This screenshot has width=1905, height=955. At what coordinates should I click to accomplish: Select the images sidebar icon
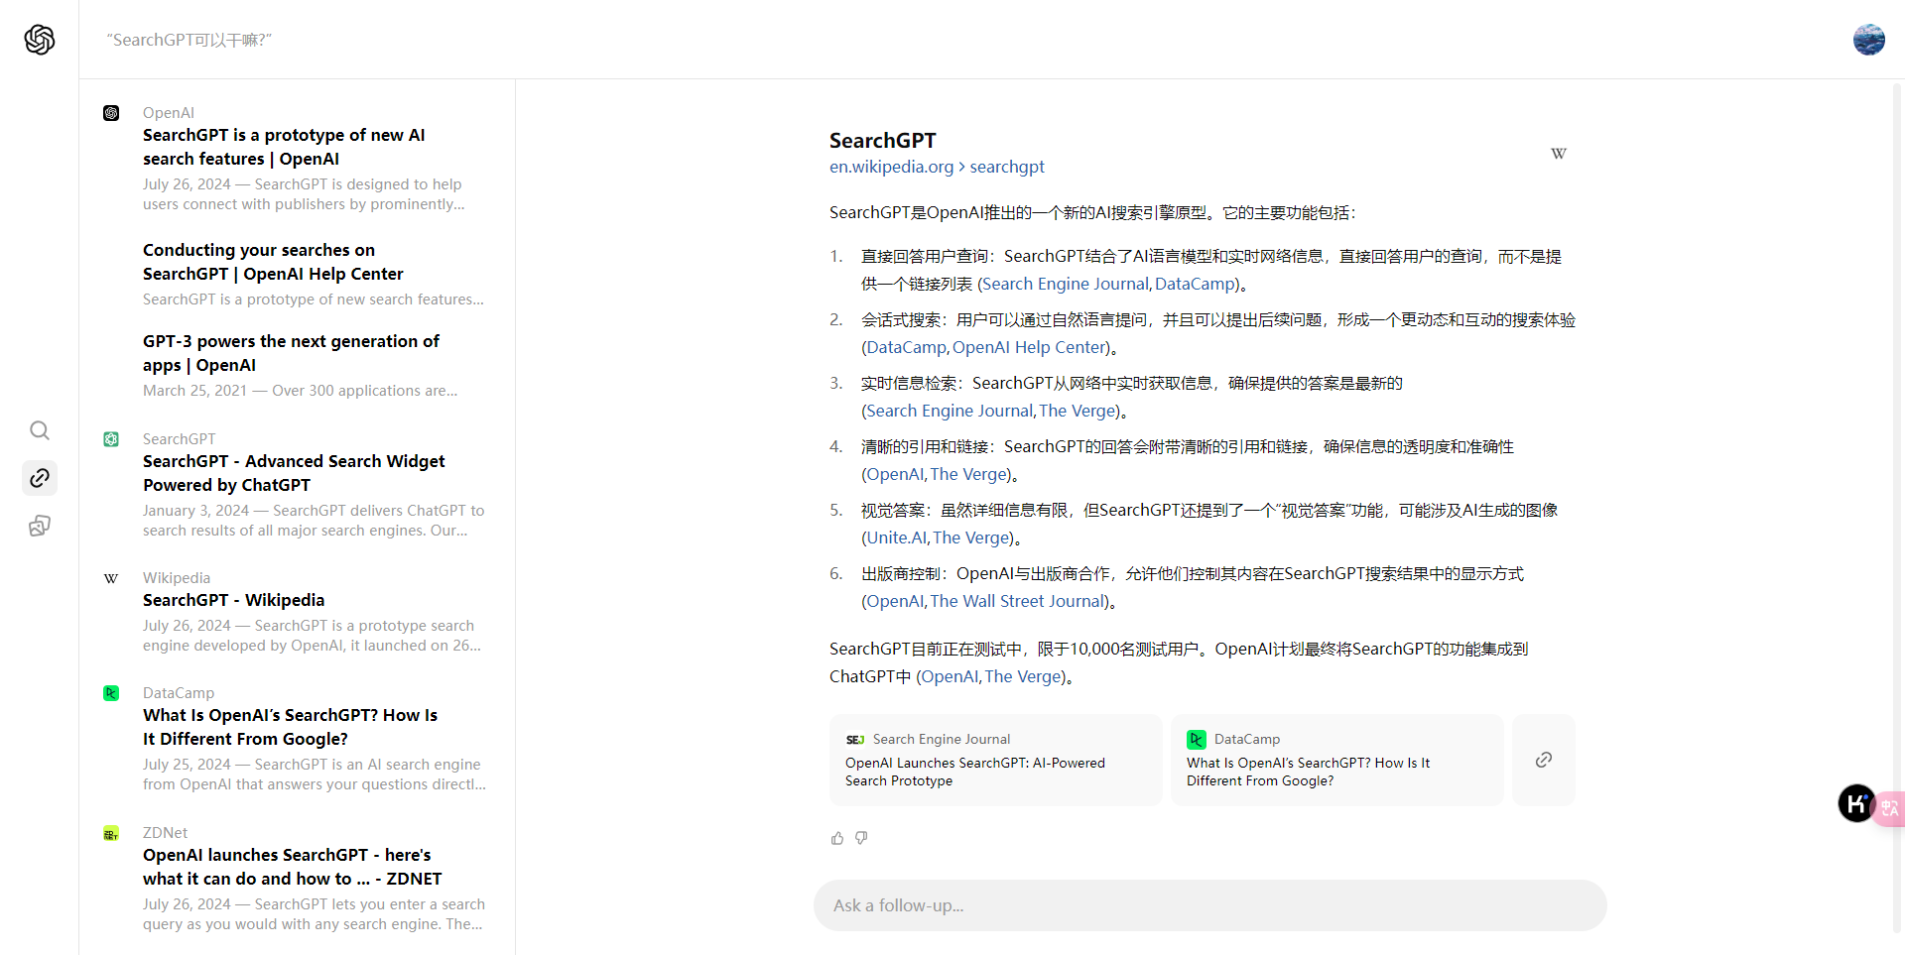[x=40, y=526]
